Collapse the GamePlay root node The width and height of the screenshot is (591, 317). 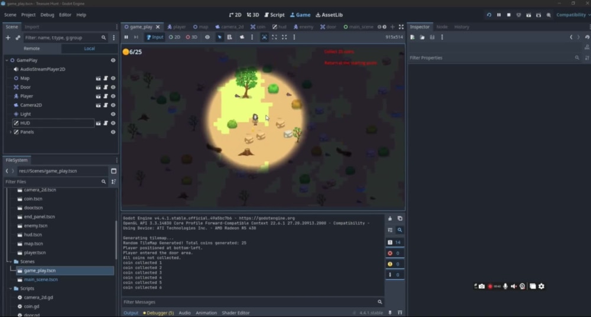[x=7, y=60]
